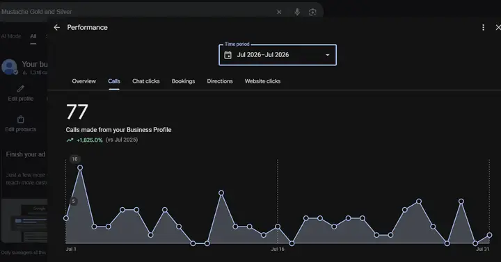This screenshot has height=262, width=501.
Task: Click the last data point at Jul 31
Action: pyautogui.click(x=489, y=235)
